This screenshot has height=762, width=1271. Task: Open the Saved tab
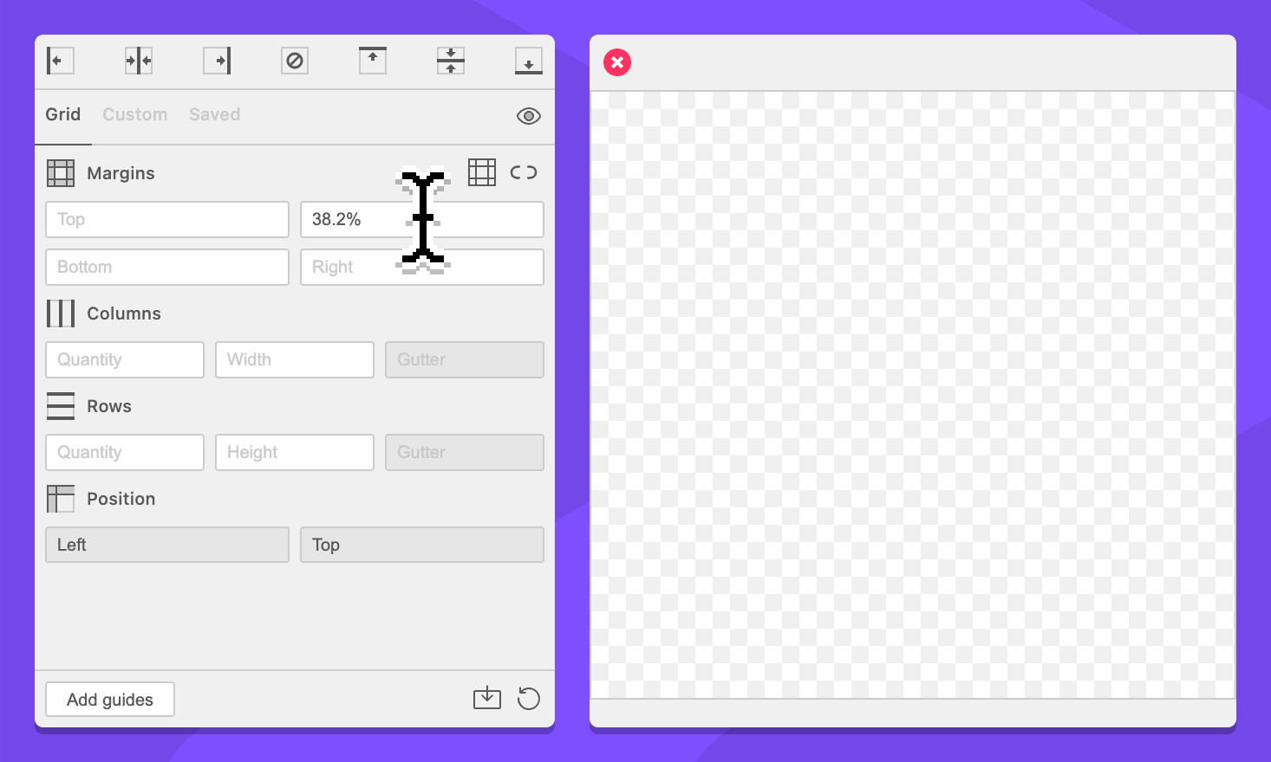tap(214, 114)
